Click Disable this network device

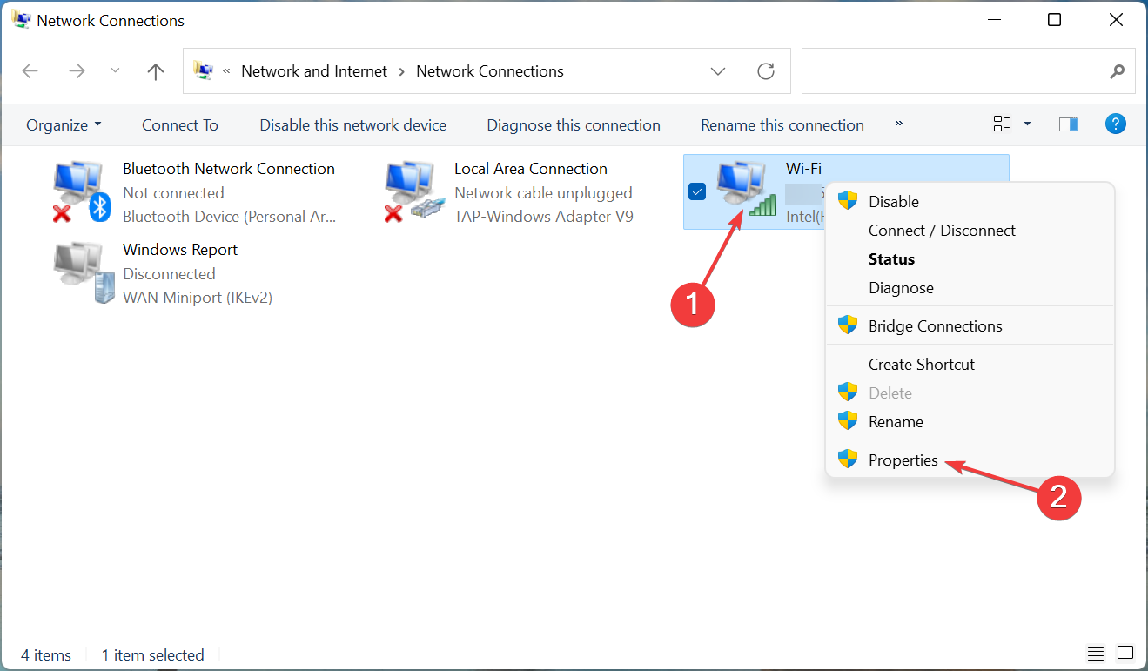[x=353, y=125]
